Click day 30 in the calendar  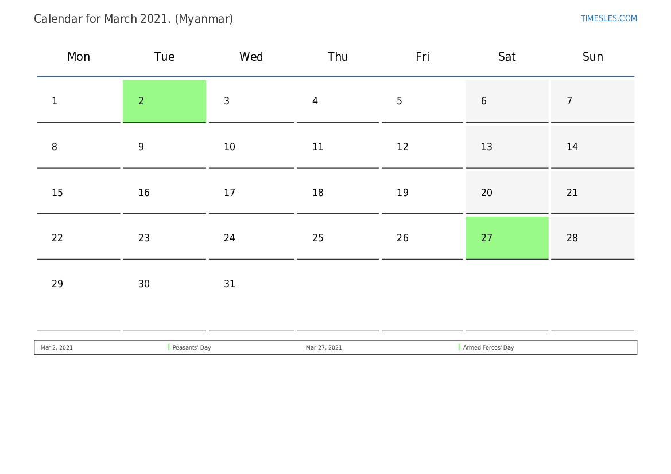pos(164,297)
